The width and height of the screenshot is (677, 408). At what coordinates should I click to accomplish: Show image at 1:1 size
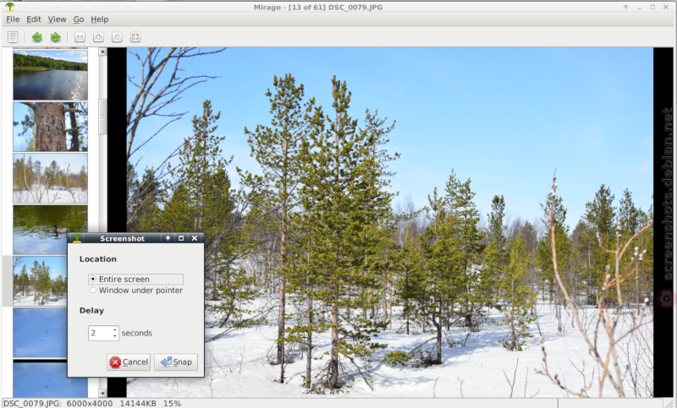(x=117, y=37)
